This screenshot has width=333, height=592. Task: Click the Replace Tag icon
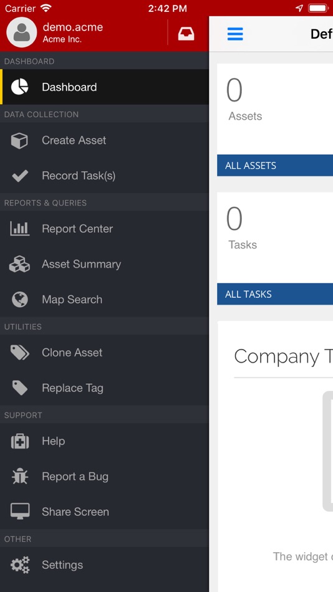20,388
